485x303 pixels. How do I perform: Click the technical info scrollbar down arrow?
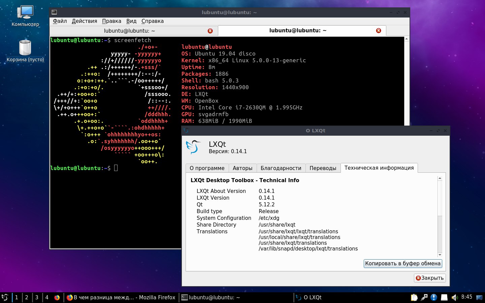point(440,255)
